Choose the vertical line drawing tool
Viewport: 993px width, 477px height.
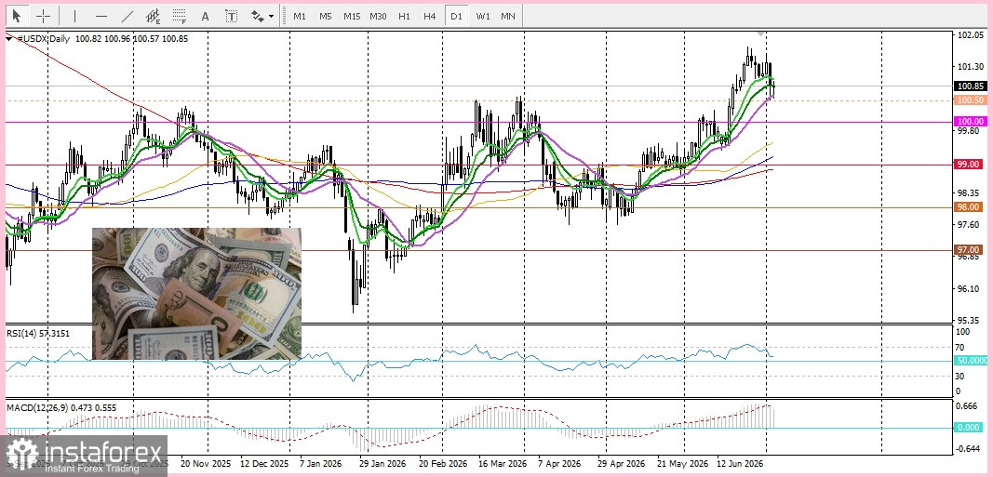pos(74,16)
